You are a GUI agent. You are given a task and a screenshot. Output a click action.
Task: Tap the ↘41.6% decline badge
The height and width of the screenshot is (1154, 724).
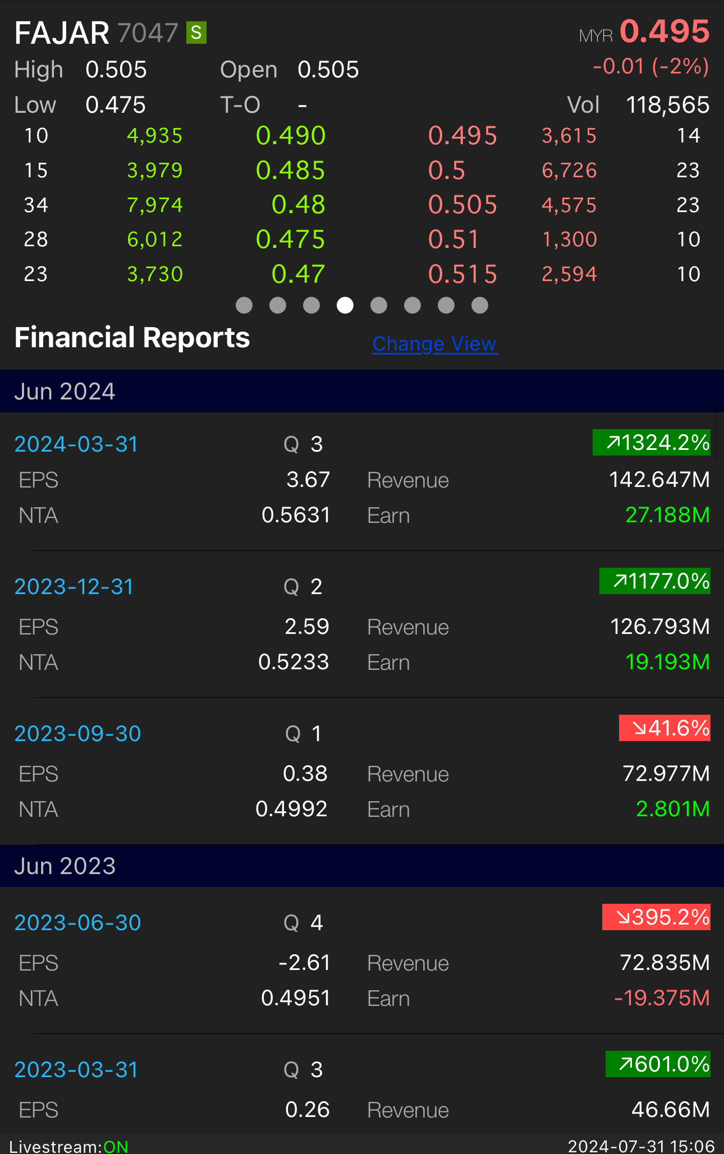(665, 728)
